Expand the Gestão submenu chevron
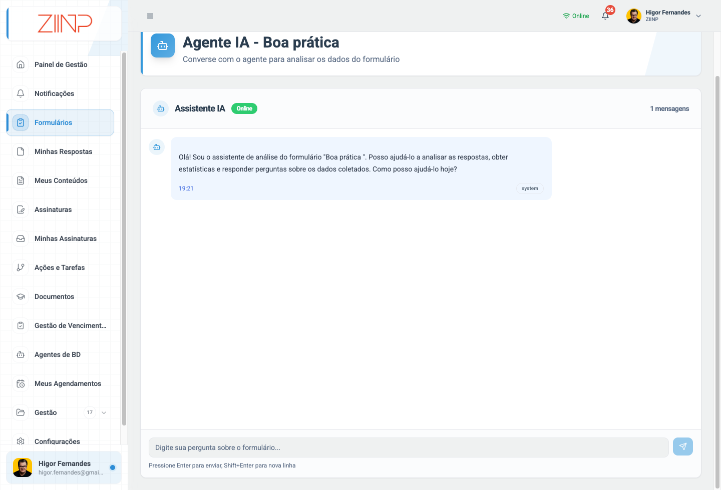Screen dimensions: 721x490 pos(104,412)
